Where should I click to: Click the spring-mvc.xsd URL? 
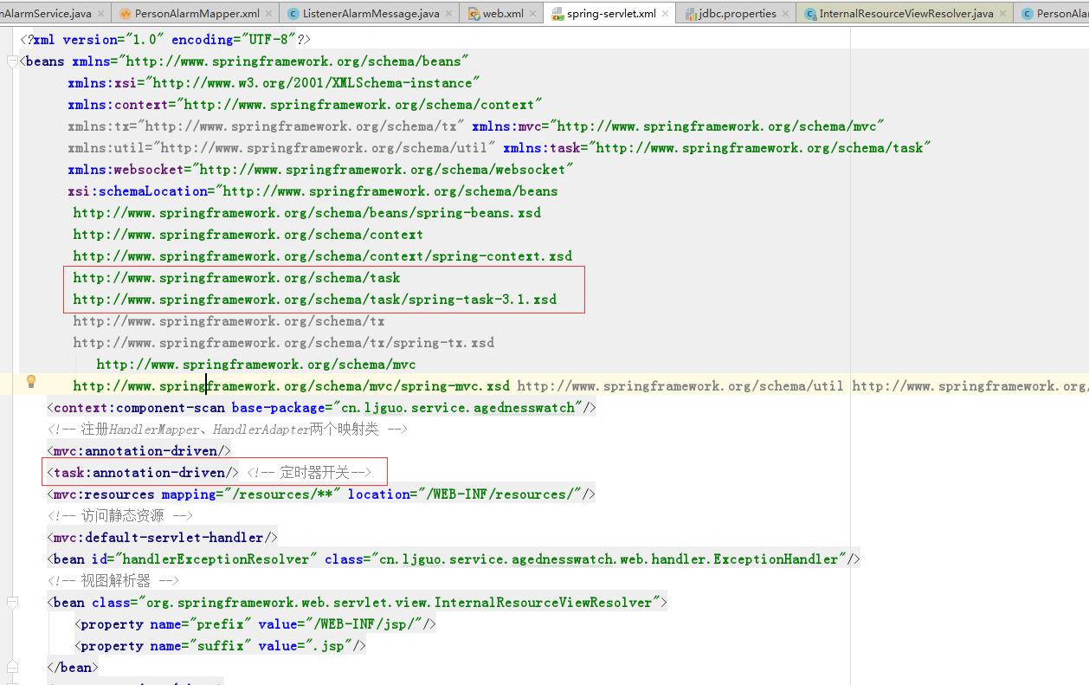pos(292,386)
